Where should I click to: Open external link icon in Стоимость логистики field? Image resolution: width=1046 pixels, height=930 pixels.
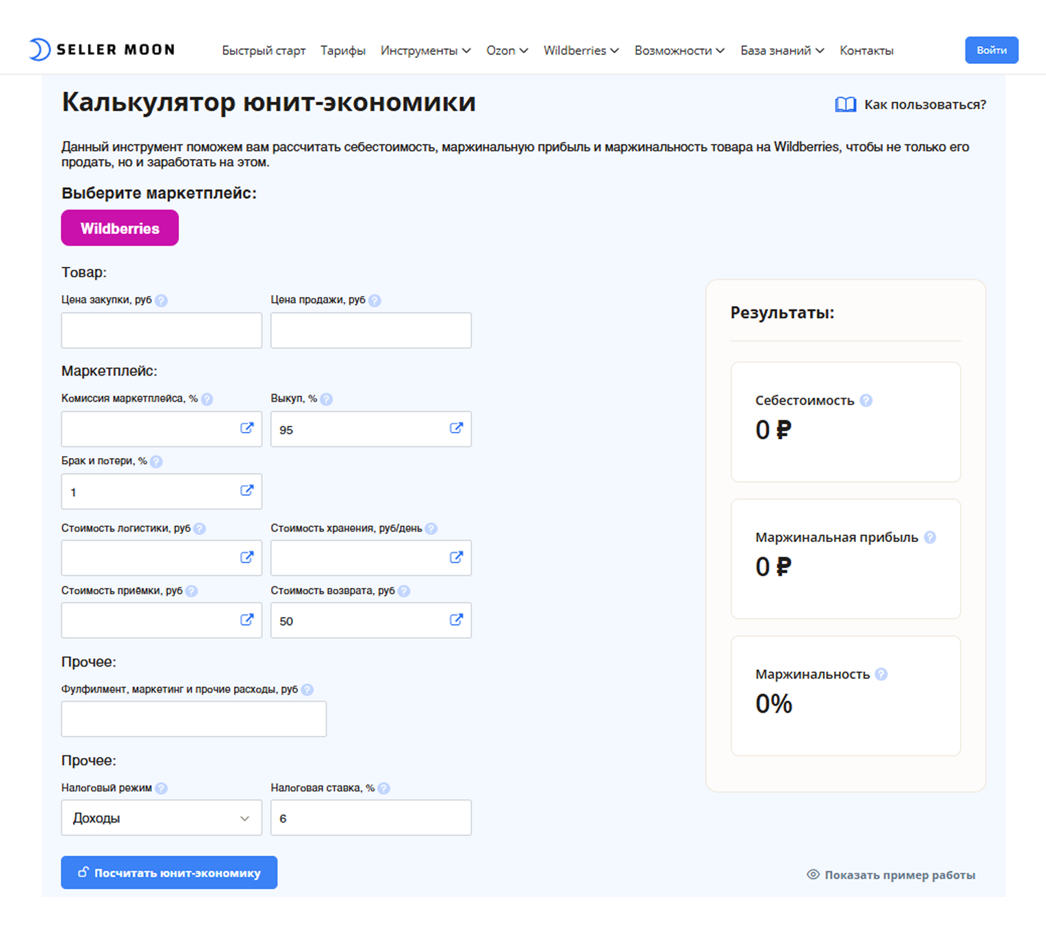[246, 557]
